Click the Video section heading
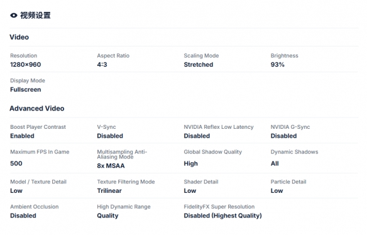367x235 pixels. (19, 37)
